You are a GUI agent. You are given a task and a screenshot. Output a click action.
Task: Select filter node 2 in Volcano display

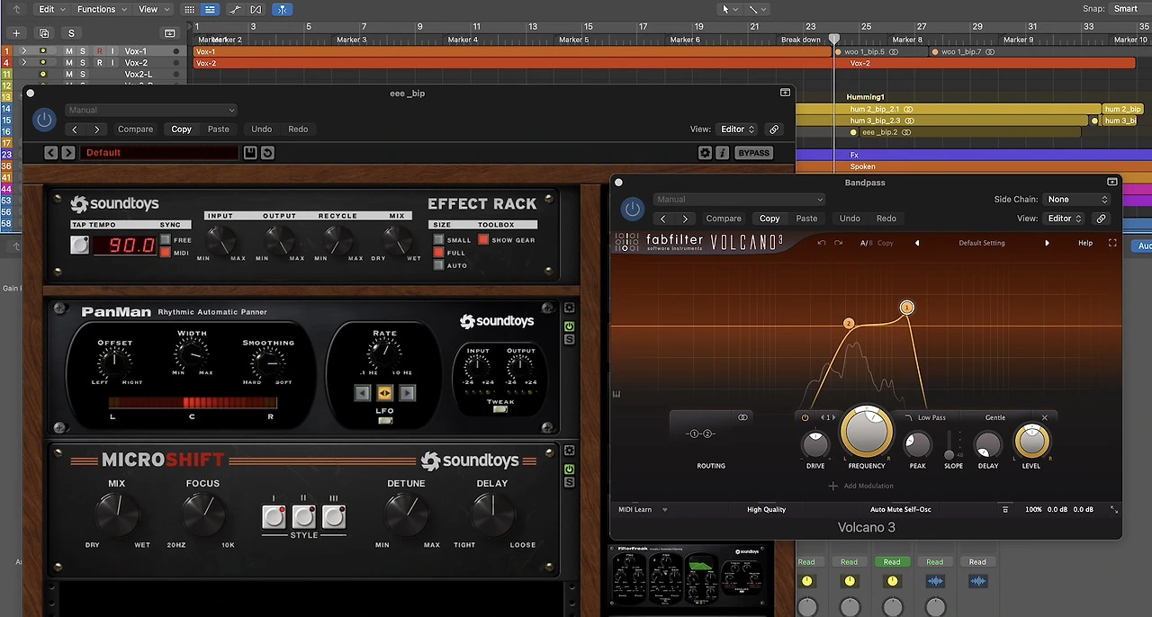[849, 323]
